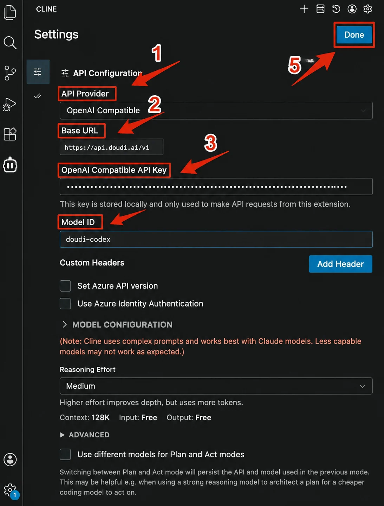Expand the ADVANCED disclosure triangle
The height and width of the screenshot is (506, 384).
62,435
